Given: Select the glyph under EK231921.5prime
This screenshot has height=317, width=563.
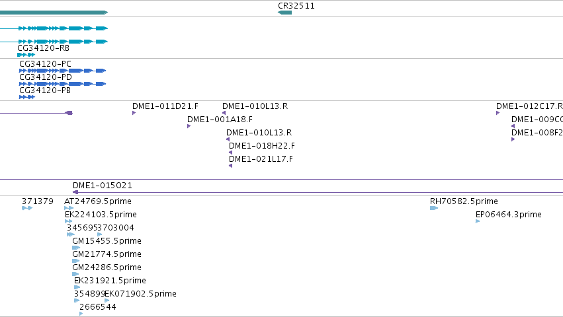Looking at the screenshot, I should [x=77, y=287].
